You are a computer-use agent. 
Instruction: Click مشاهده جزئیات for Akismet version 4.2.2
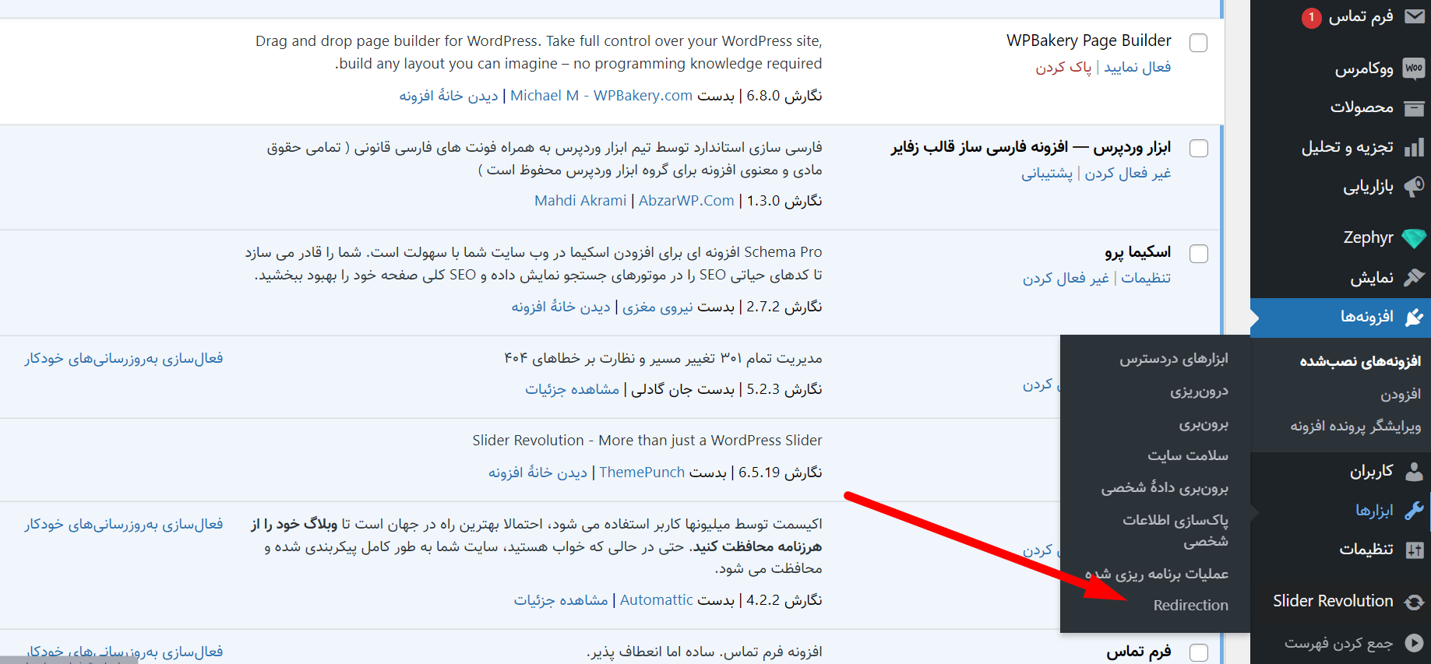561,600
